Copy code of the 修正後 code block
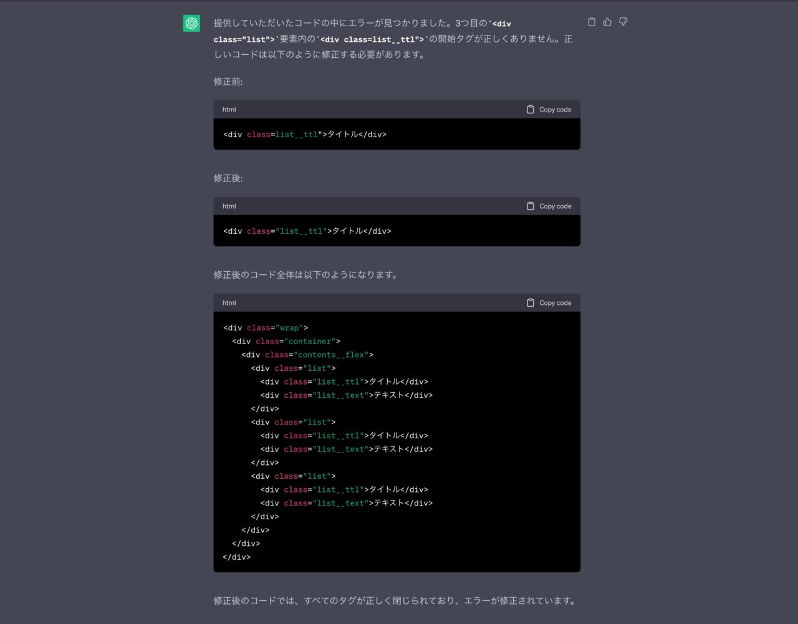 (549, 206)
